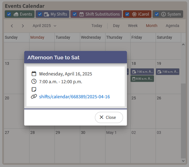Open the shifts/calendar/668389 link
189x167 pixels.
[74, 97]
